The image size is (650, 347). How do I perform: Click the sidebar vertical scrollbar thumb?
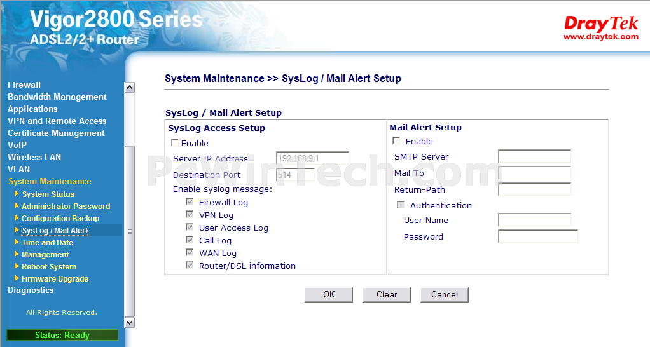pyautogui.click(x=129, y=231)
